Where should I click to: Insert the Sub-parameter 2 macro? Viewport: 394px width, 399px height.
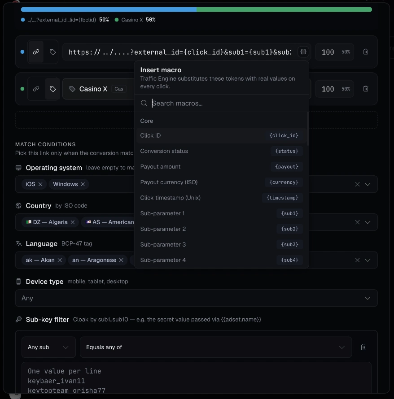(x=221, y=229)
